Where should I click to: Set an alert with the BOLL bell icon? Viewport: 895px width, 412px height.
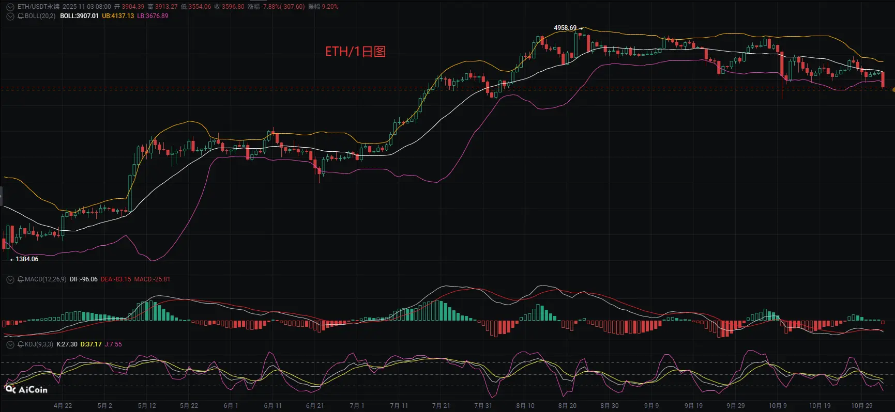21,16
